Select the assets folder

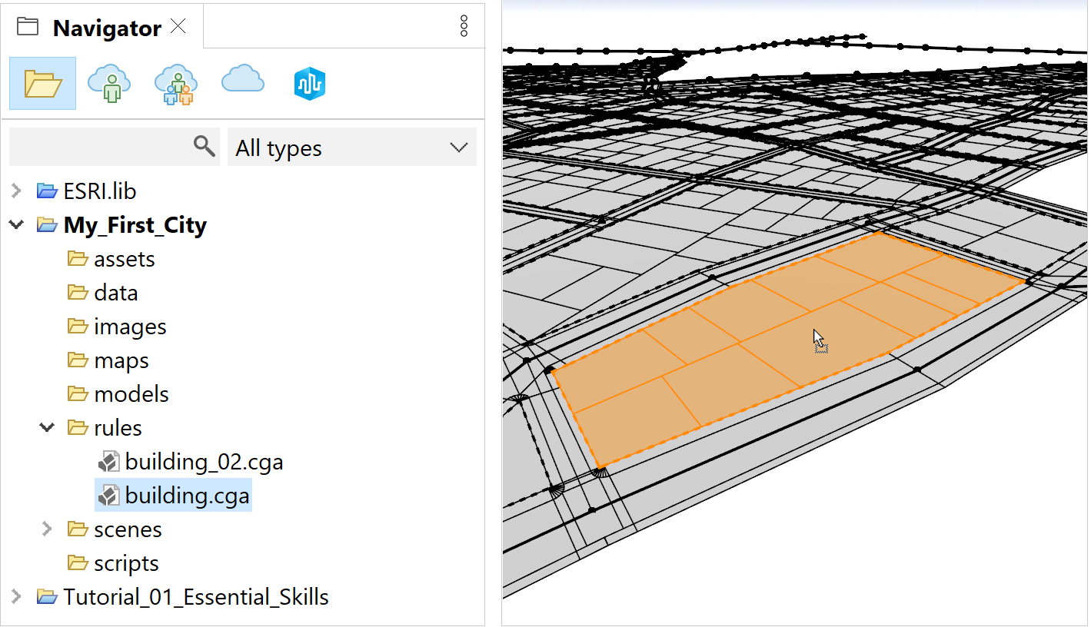tap(124, 259)
